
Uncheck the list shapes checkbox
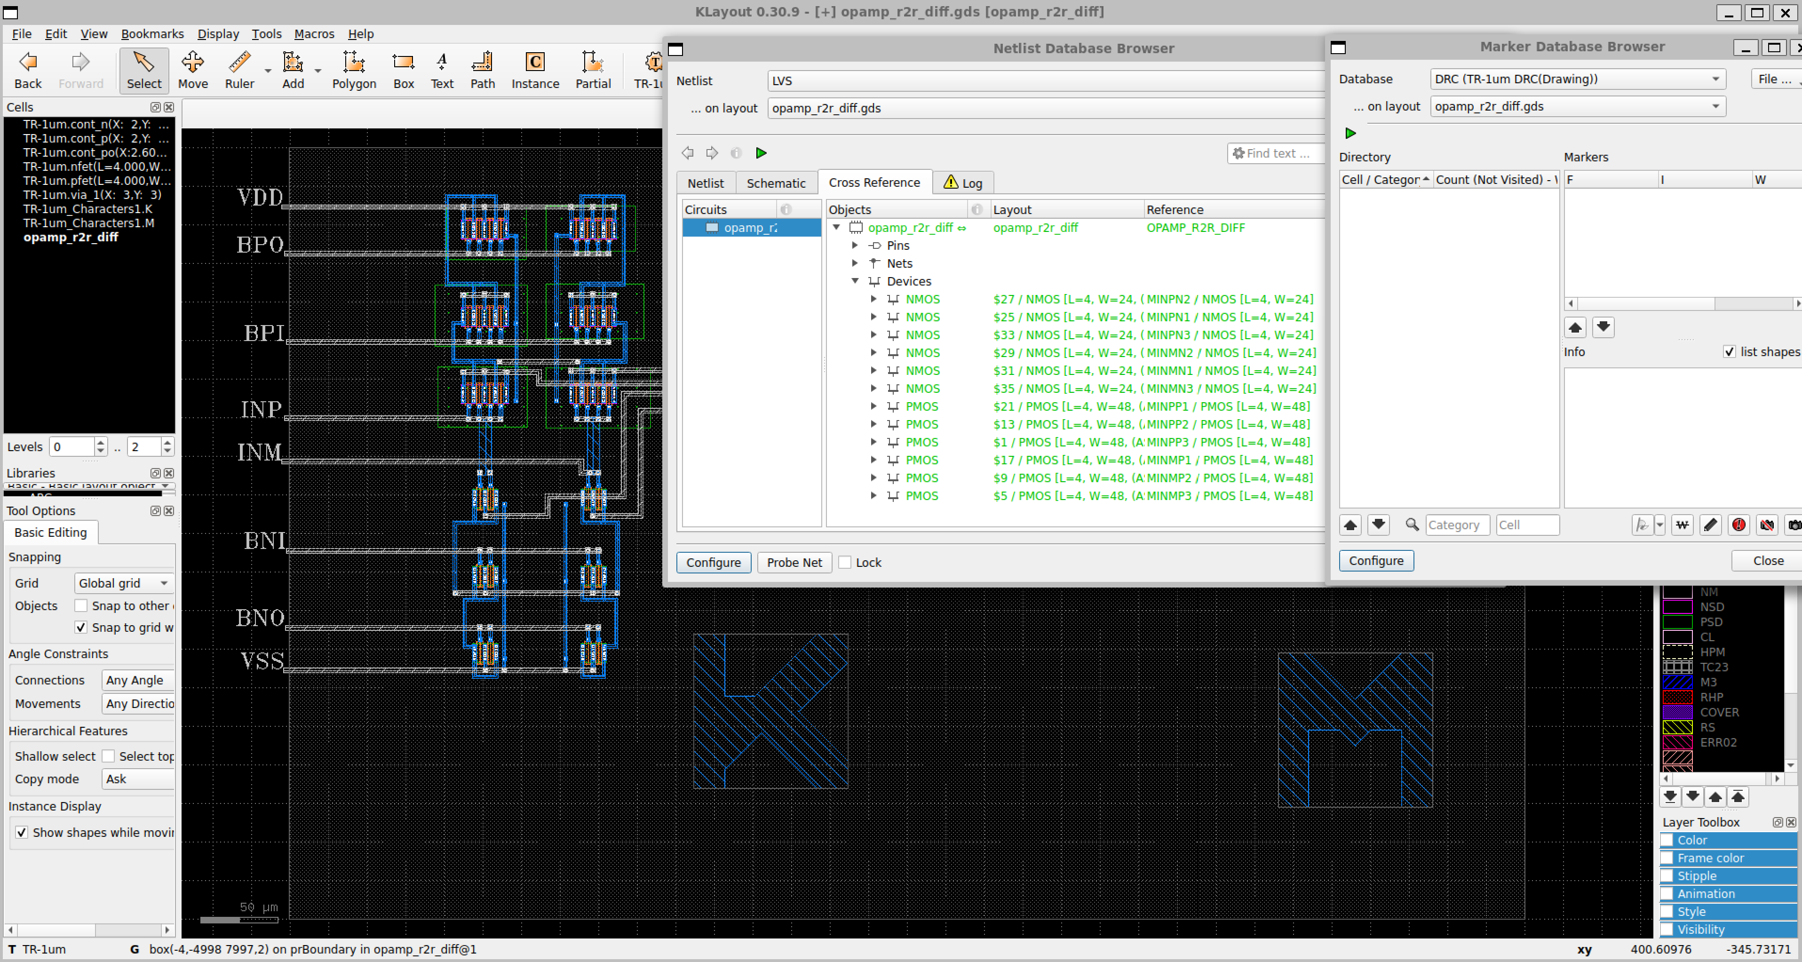[x=1729, y=352]
